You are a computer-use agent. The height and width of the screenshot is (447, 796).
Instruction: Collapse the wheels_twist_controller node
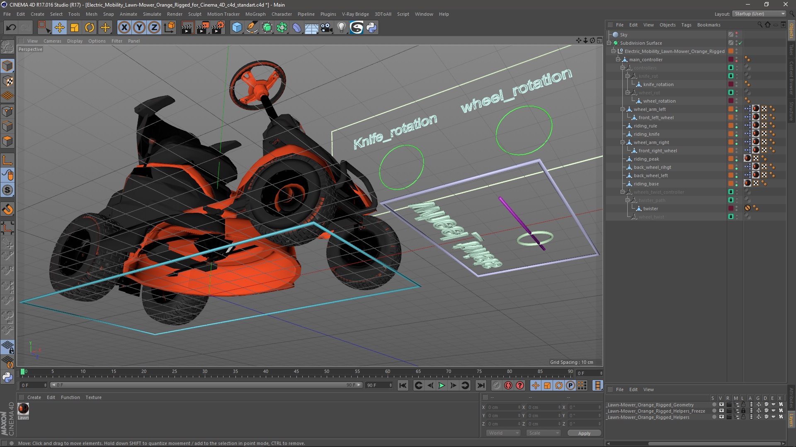coord(623,192)
